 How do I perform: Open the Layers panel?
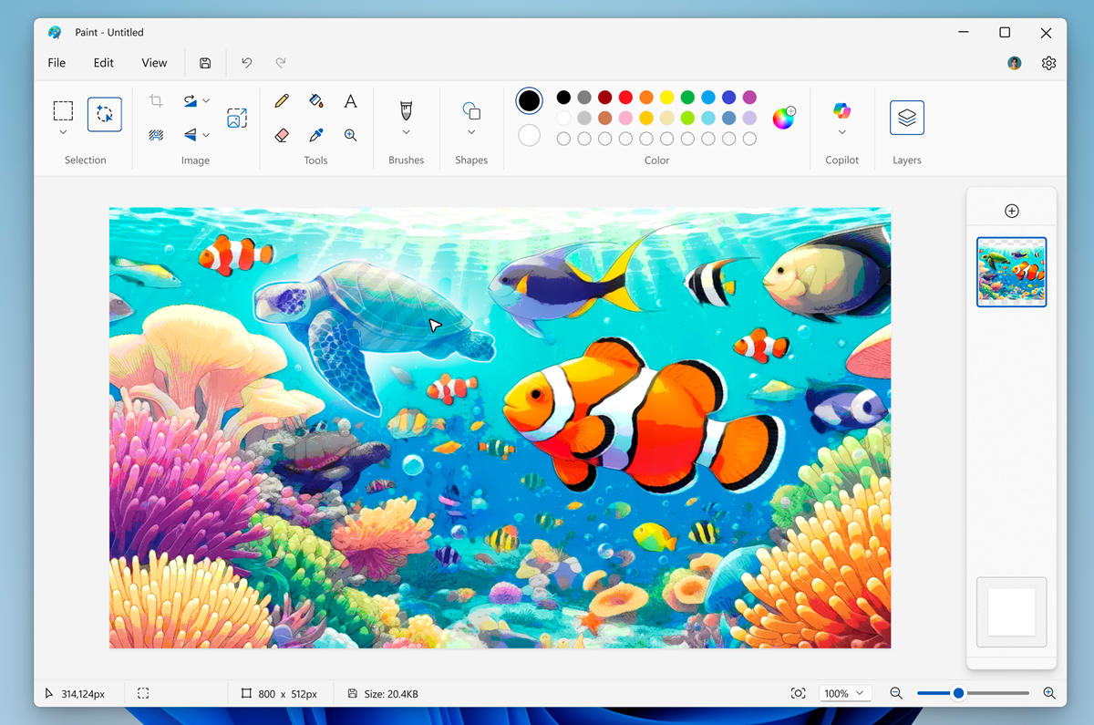click(906, 117)
